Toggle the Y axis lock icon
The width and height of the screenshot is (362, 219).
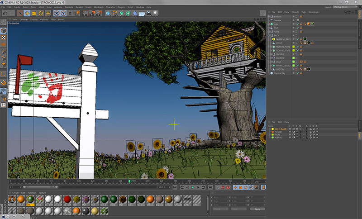pos(63,13)
